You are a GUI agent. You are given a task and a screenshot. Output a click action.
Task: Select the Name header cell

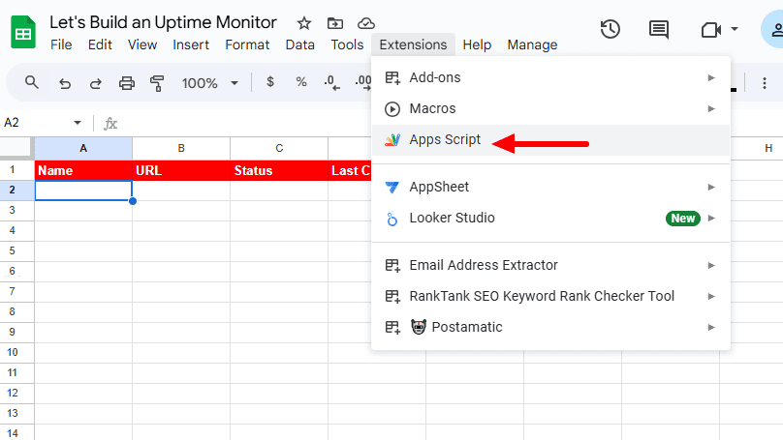[x=83, y=170]
